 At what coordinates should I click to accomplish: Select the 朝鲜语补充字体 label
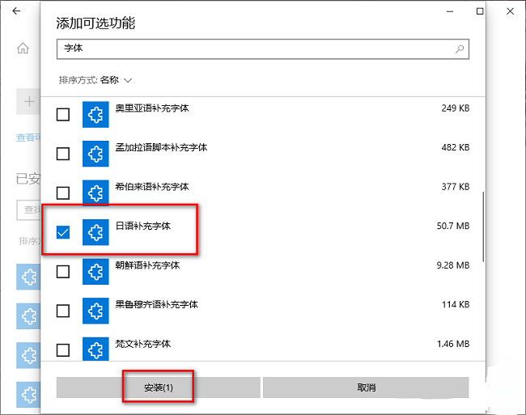147,265
